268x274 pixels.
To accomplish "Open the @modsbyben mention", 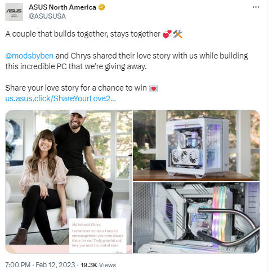I will (x=29, y=56).
